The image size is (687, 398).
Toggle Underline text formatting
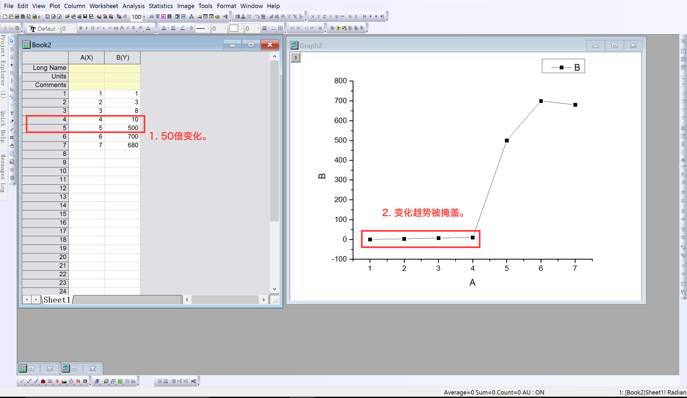click(92, 28)
